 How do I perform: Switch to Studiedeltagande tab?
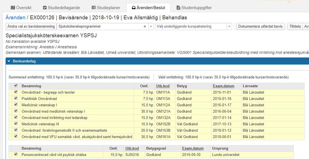(62, 8)
